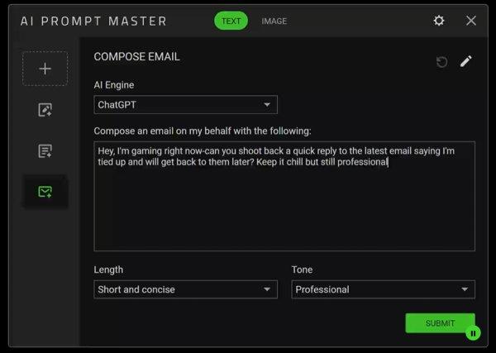Open the image edit prompt sidebar icon
The width and height of the screenshot is (496, 353).
[x=45, y=110]
